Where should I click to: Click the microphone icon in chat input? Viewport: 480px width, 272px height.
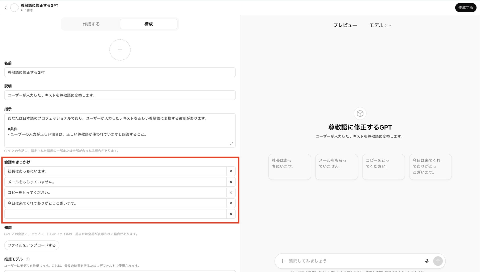(427, 261)
